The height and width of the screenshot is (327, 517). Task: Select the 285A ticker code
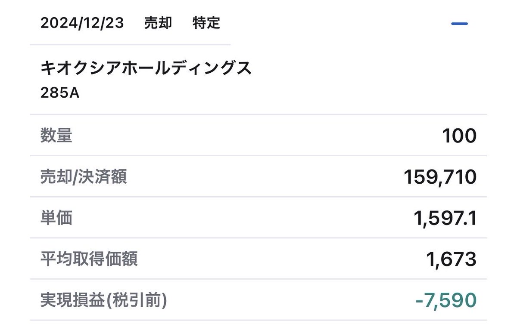[60, 93]
